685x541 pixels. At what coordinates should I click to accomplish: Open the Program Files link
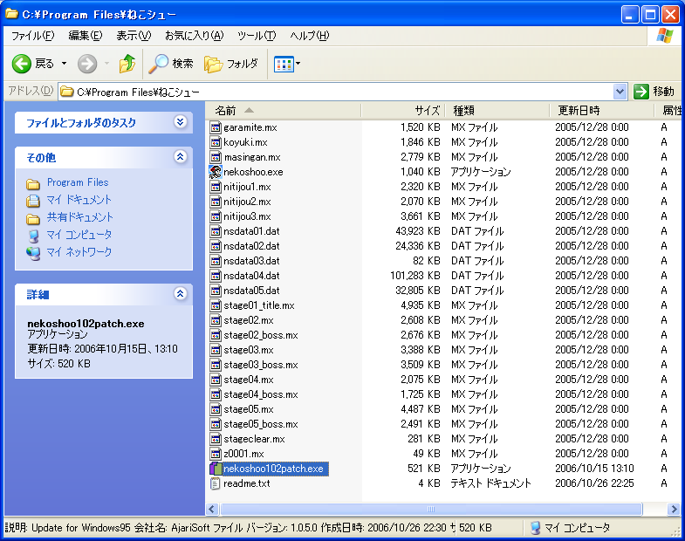click(x=78, y=182)
